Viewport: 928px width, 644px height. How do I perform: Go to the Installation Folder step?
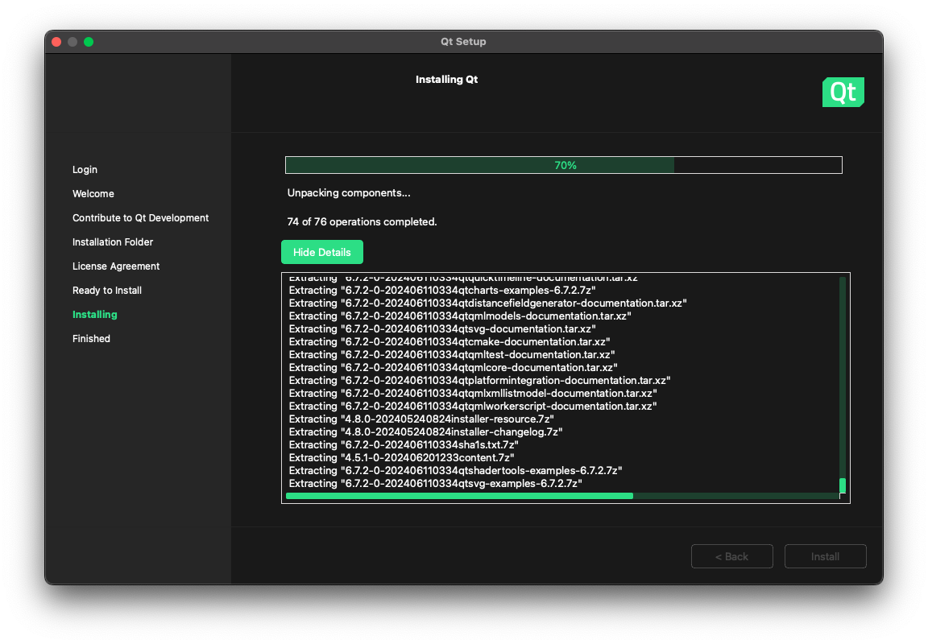pyautogui.click(x=113, y=242)
